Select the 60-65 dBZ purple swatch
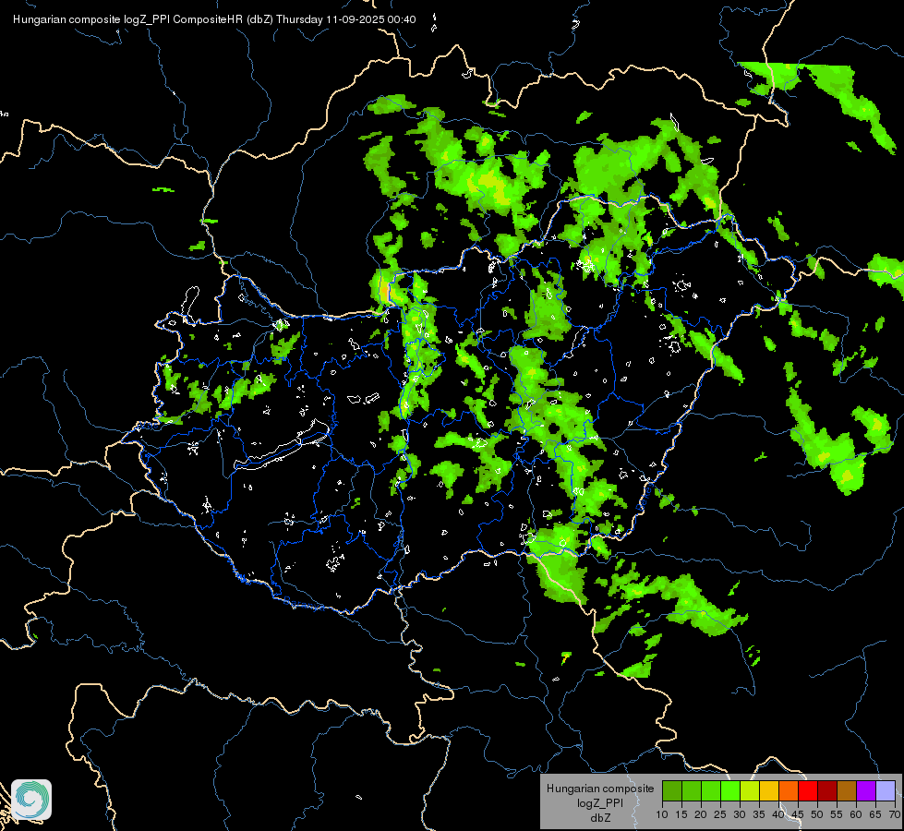 (x=866, y=790)
